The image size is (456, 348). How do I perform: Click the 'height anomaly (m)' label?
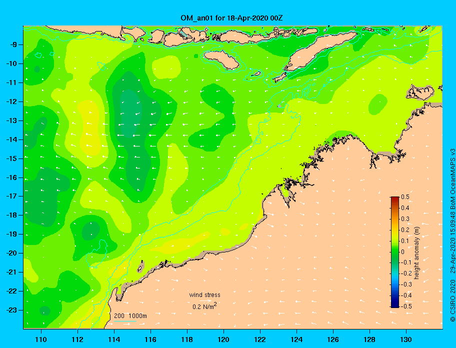416,252
